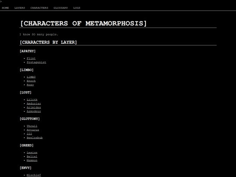
Task: Click the bracketed [LIMBO] section heading
Action: pos(27,70)
